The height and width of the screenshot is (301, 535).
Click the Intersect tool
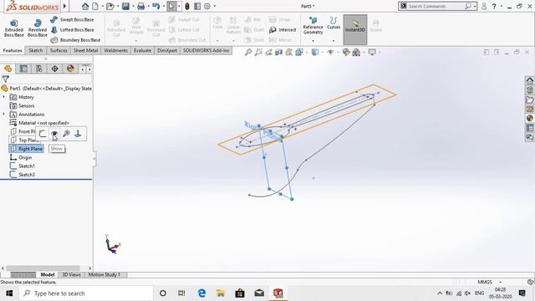[x=283, y=30]
